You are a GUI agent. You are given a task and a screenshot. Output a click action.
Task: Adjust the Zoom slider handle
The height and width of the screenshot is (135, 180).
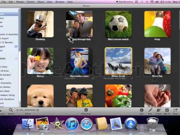coord(24,110)
